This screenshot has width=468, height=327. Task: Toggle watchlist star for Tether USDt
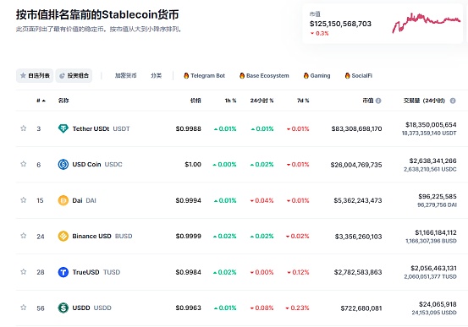coord(24,128)
